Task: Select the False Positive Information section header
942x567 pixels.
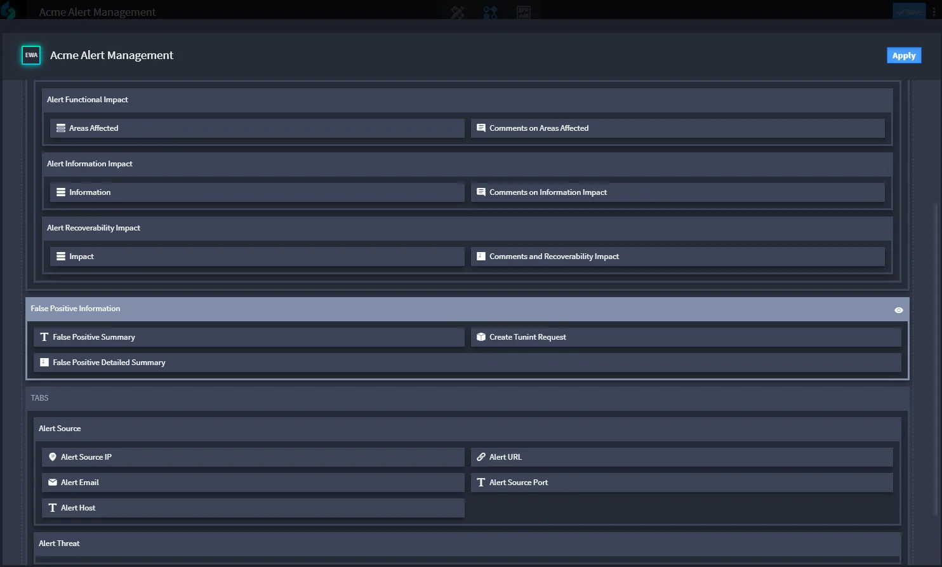Action: [x=467, y=309]
